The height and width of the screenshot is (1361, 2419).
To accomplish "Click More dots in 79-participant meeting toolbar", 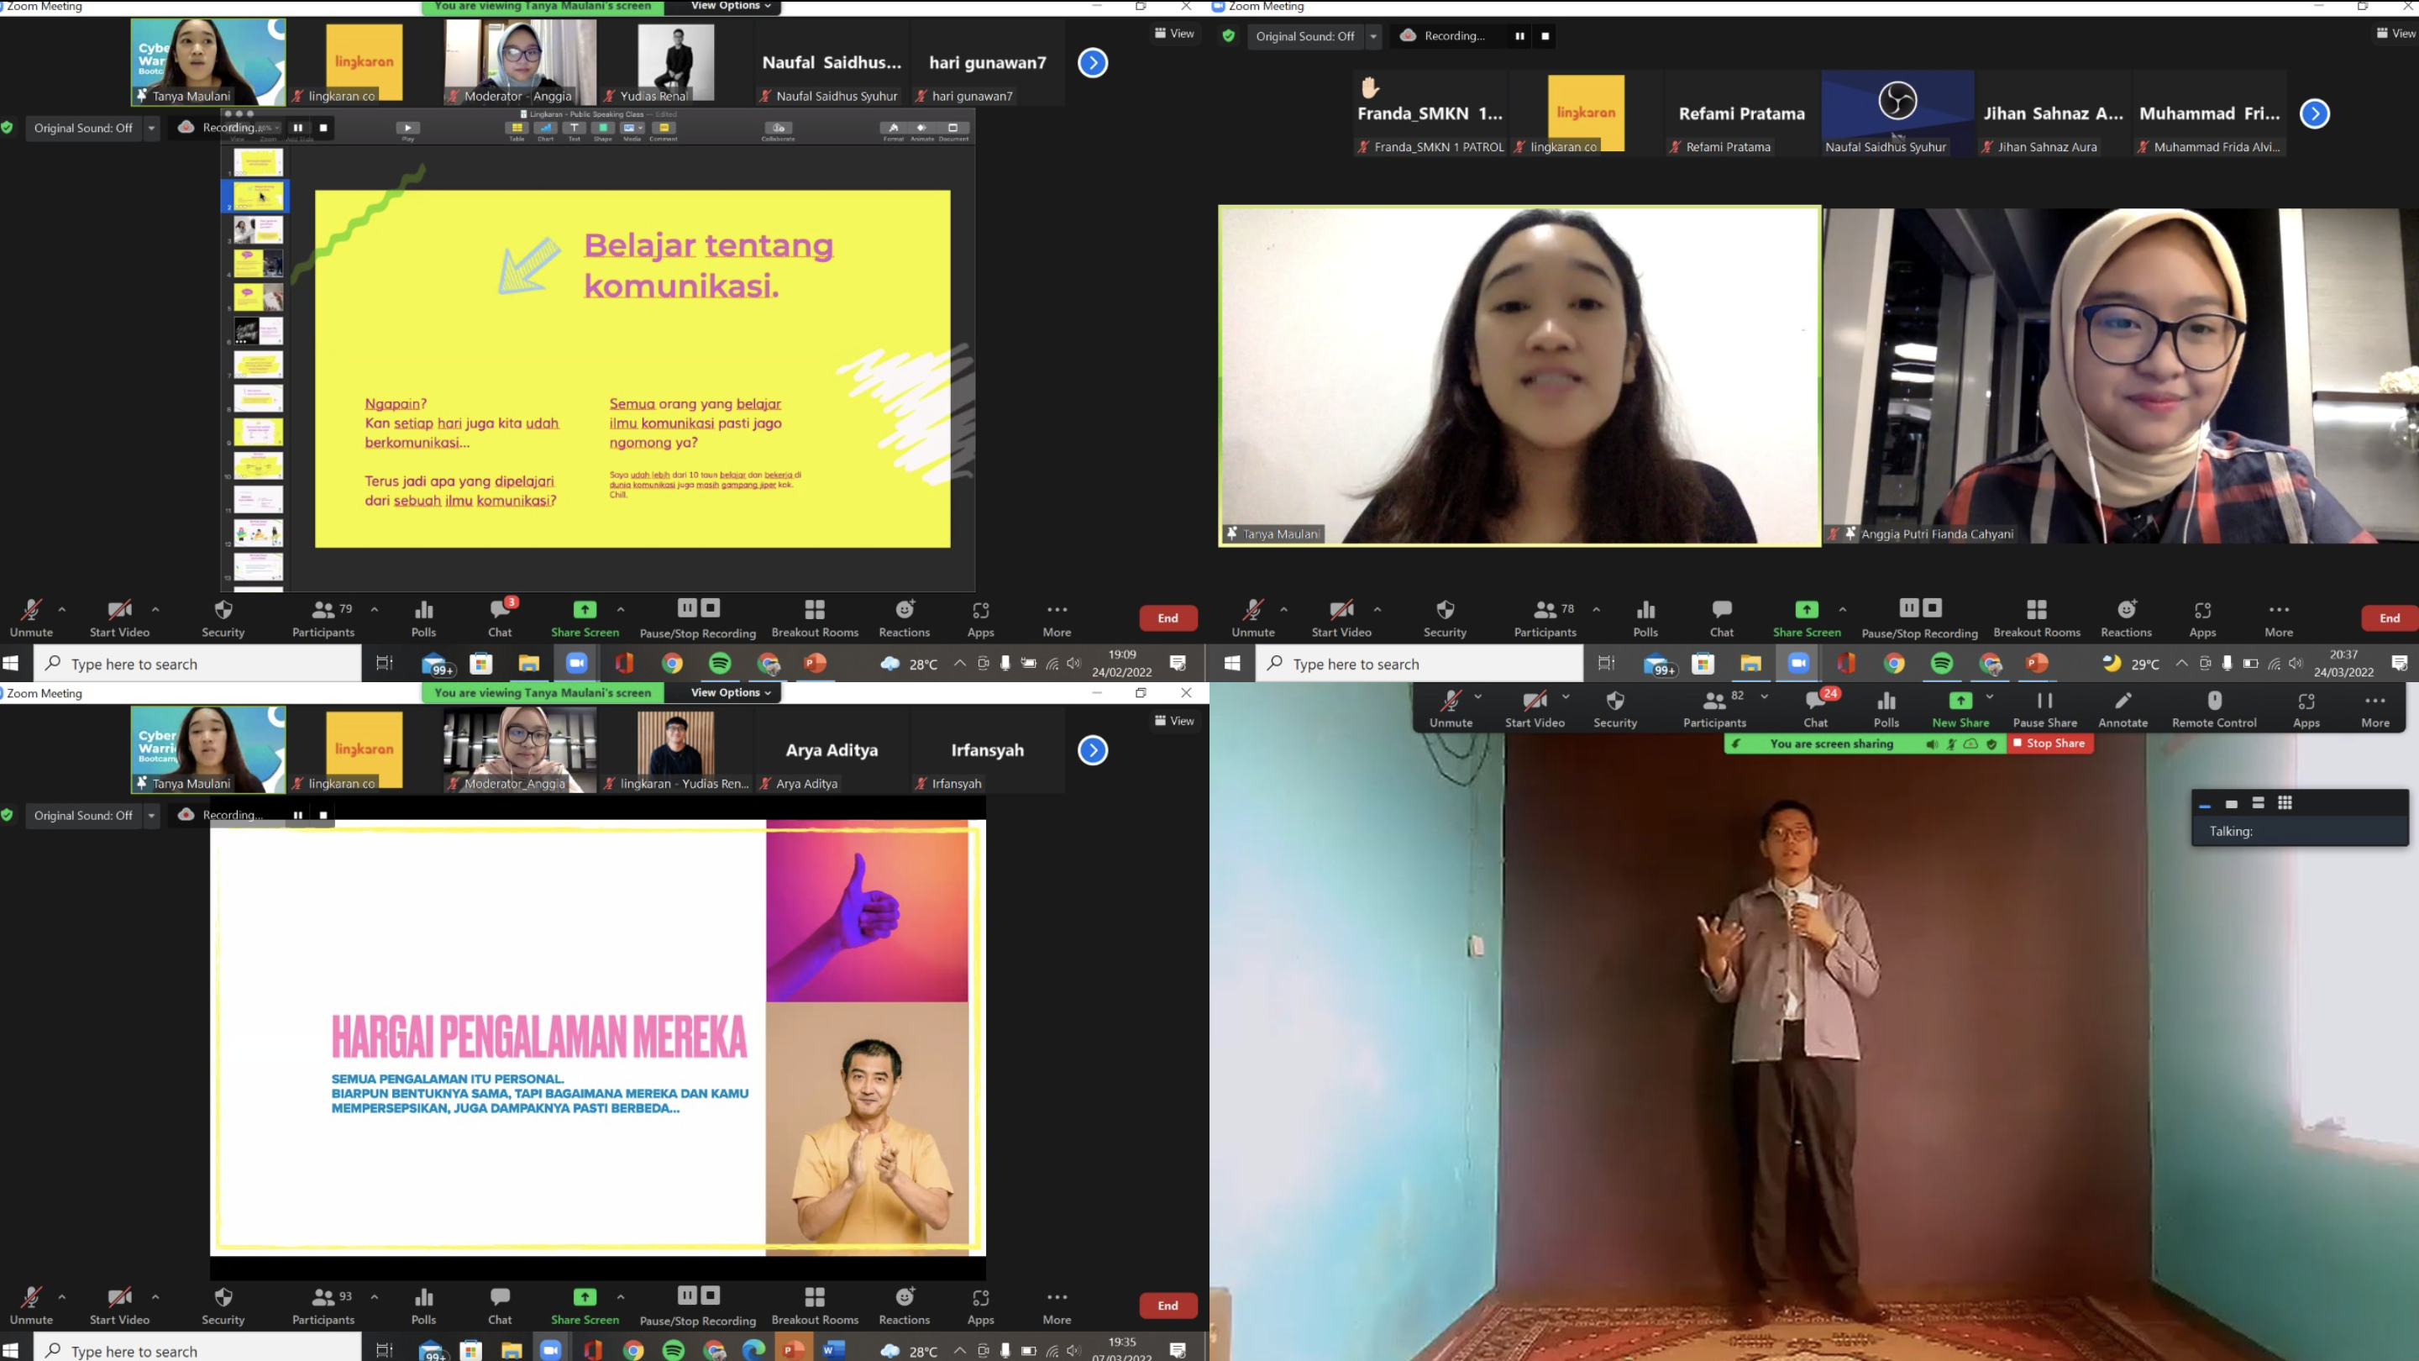I will tap(1057, 619).
